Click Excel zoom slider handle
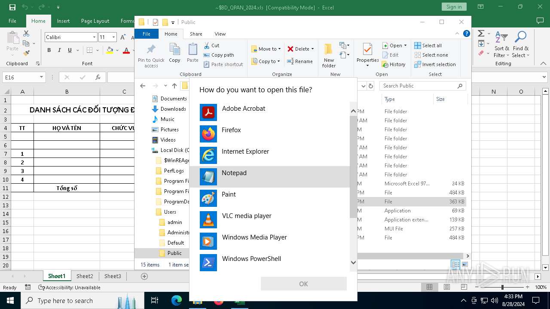The height and width of the screenshot is (309, 550). [502, 287]
